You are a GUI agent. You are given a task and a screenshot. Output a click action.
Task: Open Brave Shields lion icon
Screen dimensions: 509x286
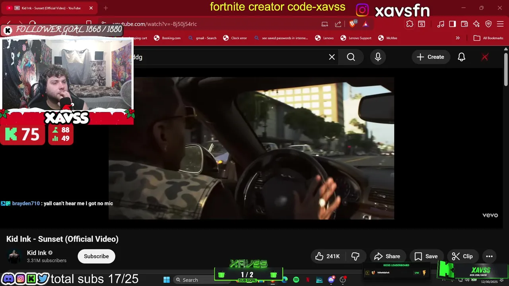tap(353, 24)
